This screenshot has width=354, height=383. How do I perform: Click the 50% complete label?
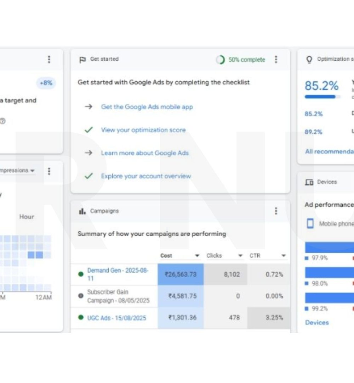247,60
